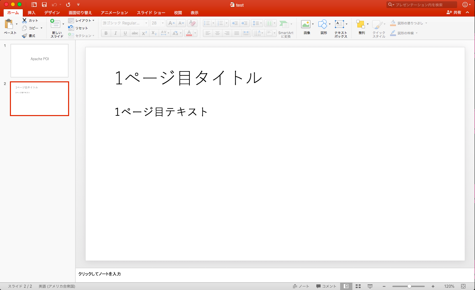This screenshot has height=290, width=475.
Task: Toggle Underline formatting
Action: point(125,33)
